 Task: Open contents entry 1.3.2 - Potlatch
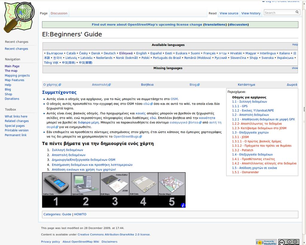click(243, 150)
